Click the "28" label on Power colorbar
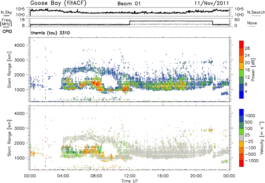 click(247, 48)
